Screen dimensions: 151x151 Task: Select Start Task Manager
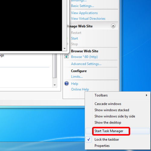coord(117,131)
